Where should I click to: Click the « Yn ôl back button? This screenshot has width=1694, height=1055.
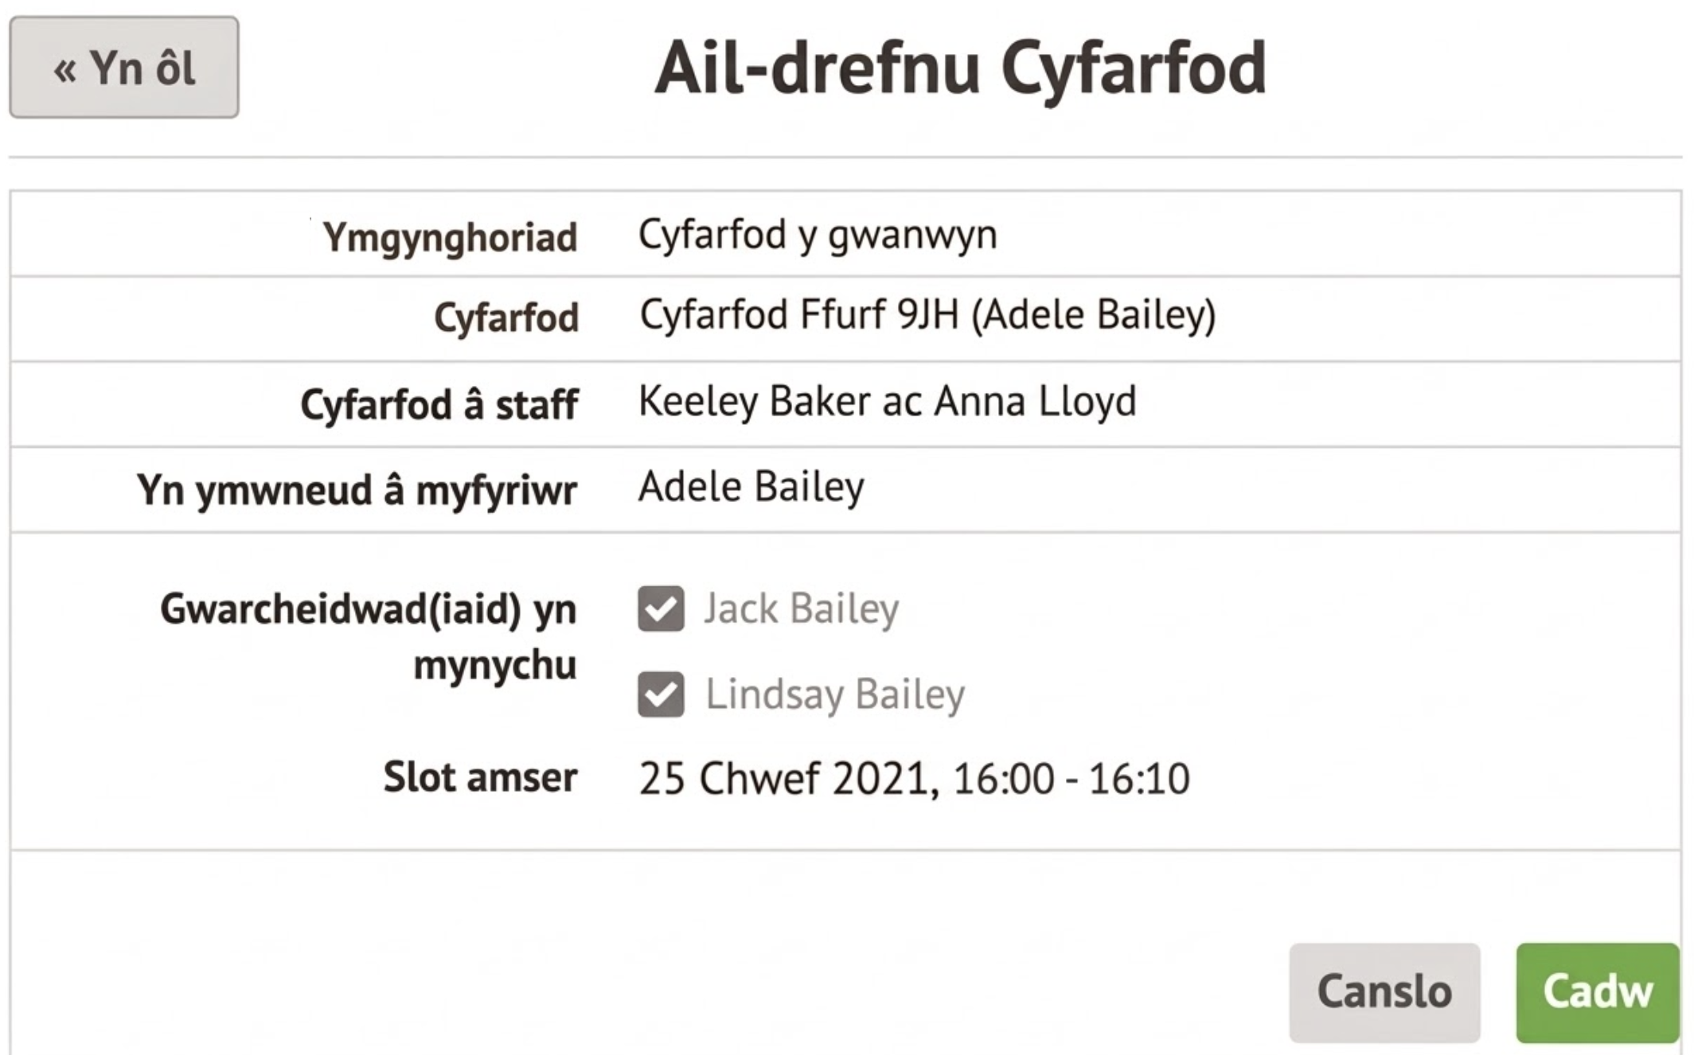pyautogui.click(x=124, y=68)
